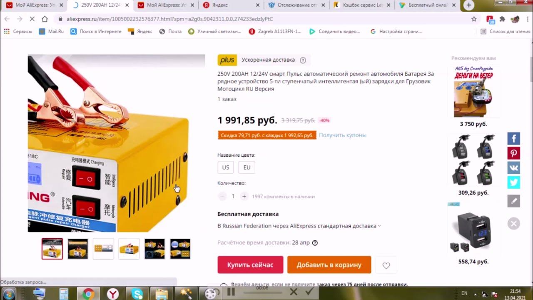Image resolution: width=533 pixels, height=300 pixels.
Task: Open help icon next to Ускоренная доставка
Action: 303,60
